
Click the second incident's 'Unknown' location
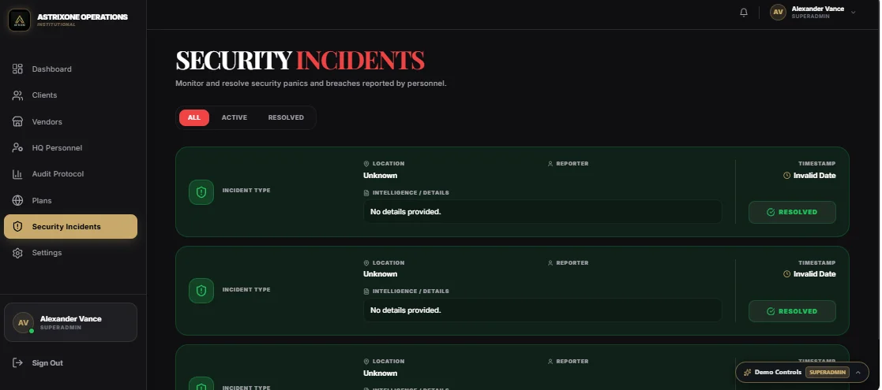click(381, 274)
